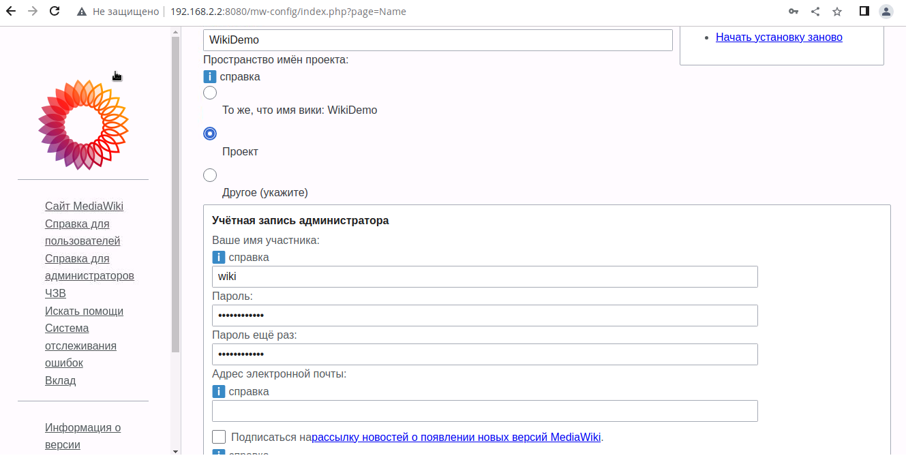Open saved passwords key icon
Screen dimensions: 921x460
click(x=793, y=12)
